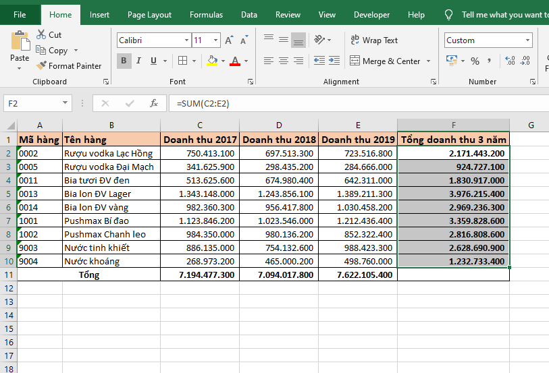Toggle Bold formatting
The height and width of the screenshot is (373, 549).
[124, 61]
